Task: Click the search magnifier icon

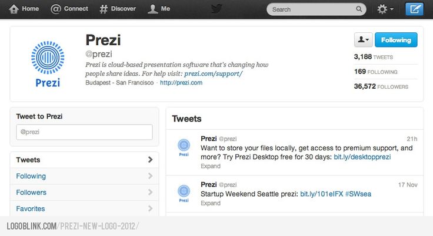Action: tap(359, 9)
